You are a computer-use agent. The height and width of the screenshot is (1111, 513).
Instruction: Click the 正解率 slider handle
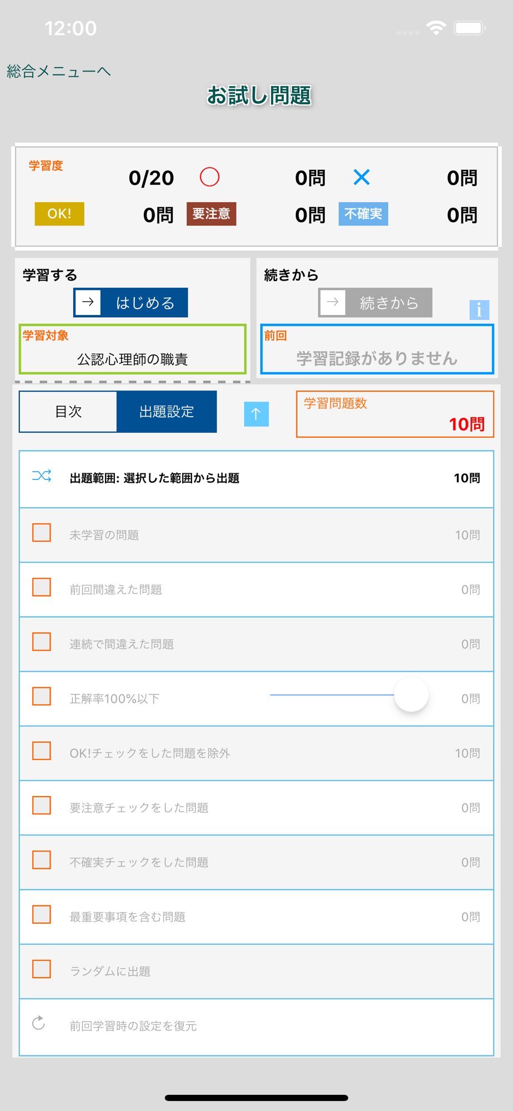tap(411, 694)
